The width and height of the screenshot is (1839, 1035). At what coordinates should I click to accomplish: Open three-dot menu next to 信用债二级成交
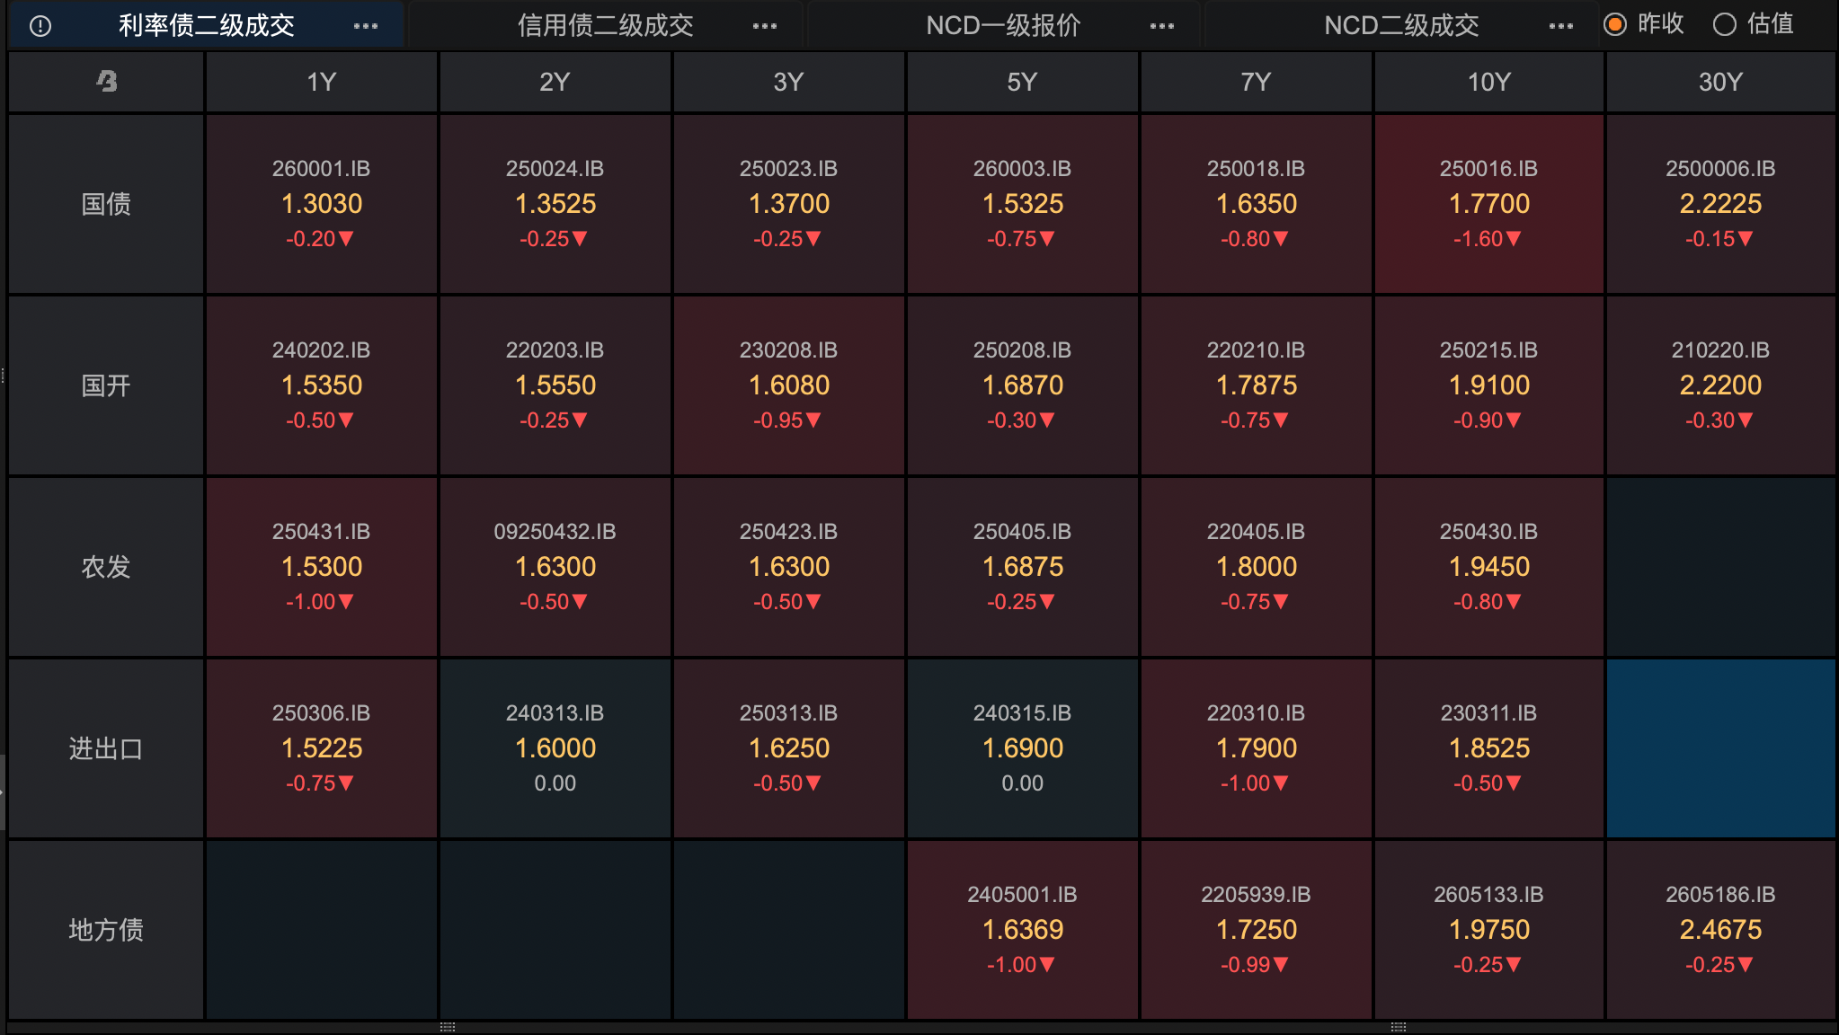765,26
